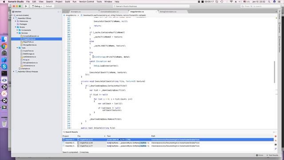Sort results by the Project column
The height and width of the screenshot is (160, 284).
69,136
